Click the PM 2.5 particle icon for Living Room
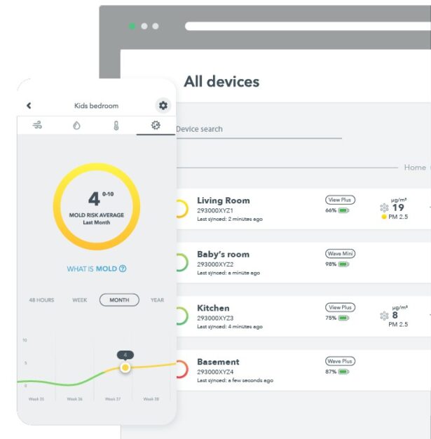 pyautogui.click(x=384, y=208)
